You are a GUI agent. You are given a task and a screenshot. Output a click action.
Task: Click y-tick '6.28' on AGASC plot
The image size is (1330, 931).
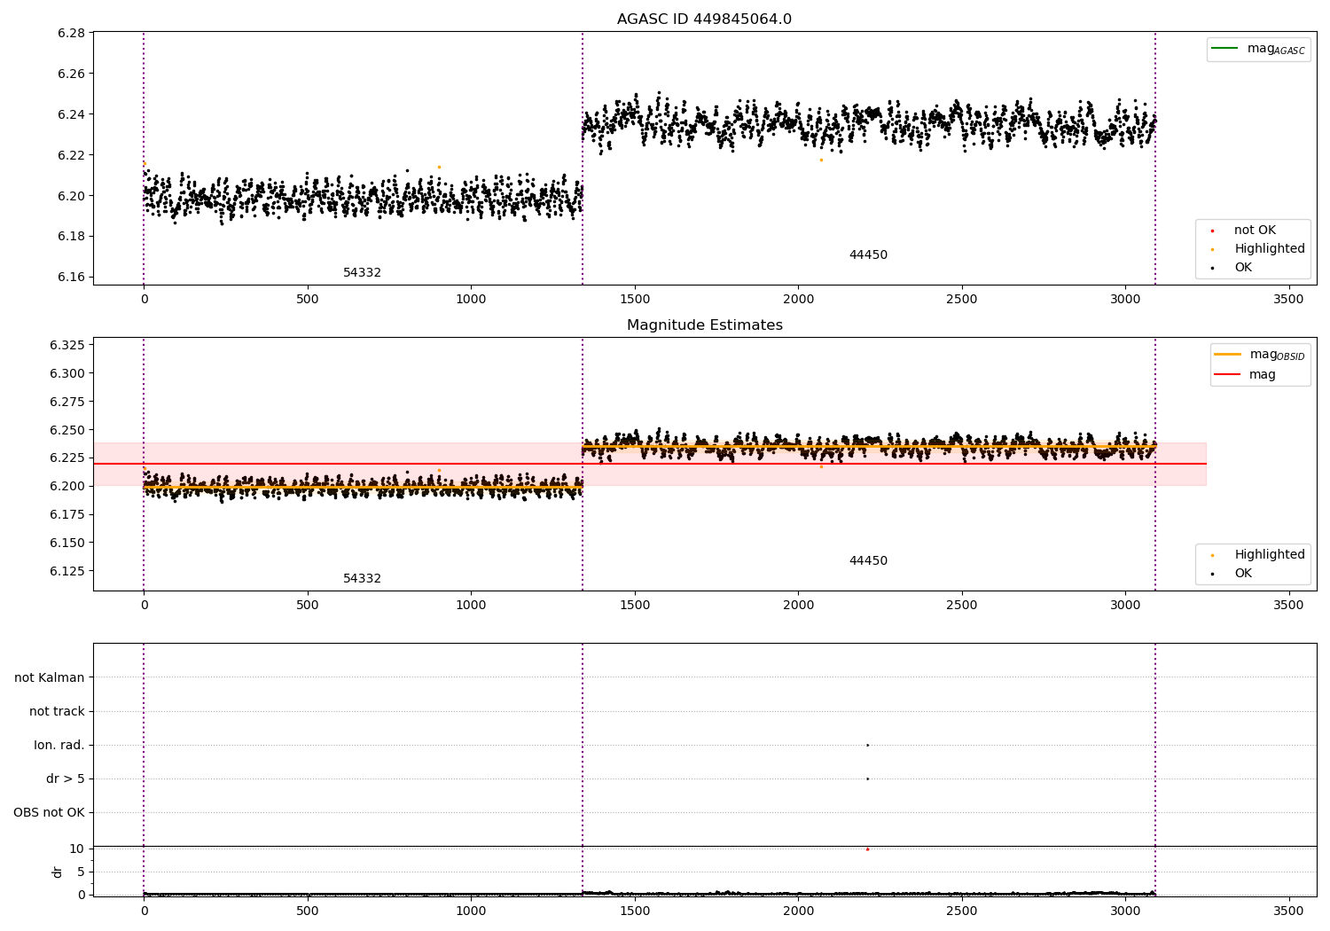click(x=71, y=34)
